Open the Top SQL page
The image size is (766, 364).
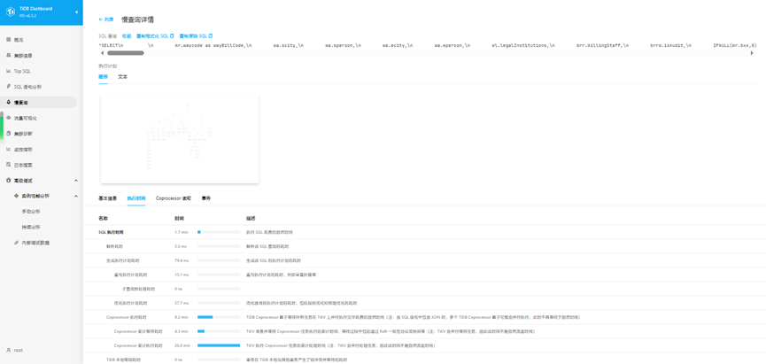pos(22,71)
